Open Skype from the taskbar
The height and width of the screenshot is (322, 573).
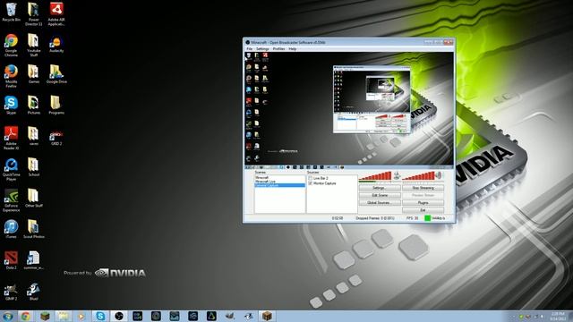[100, 316]
